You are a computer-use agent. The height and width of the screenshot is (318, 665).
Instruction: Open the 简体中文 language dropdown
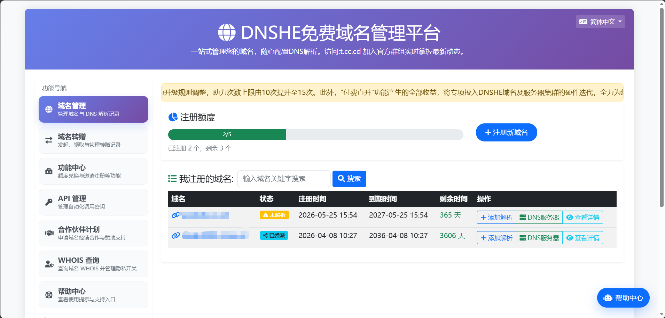pos(600,22)
